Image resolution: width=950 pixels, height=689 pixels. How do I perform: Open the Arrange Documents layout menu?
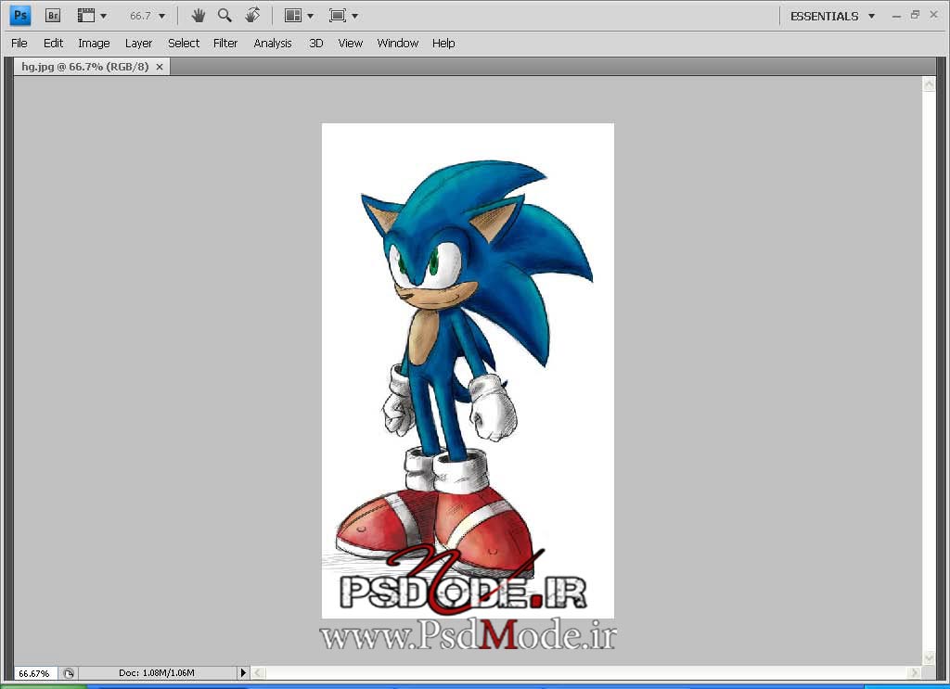coord(299,16)
